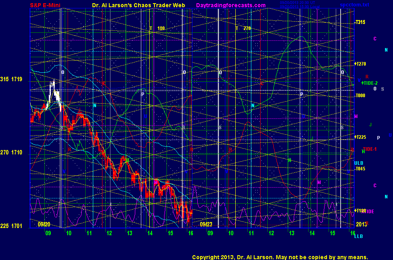This screenshot has height=260, width=393.
Task: Click the Daytradingforecasts.com label
Action: point(231,5)
